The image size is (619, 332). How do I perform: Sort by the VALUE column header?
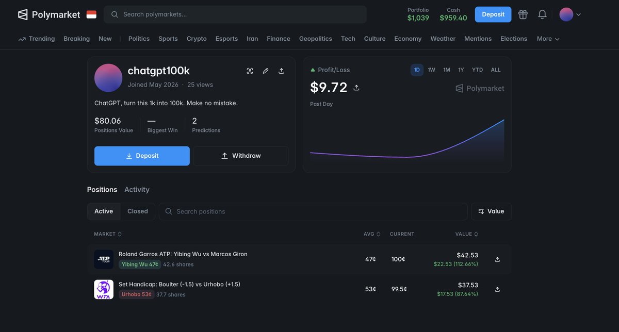pos(467,234)
